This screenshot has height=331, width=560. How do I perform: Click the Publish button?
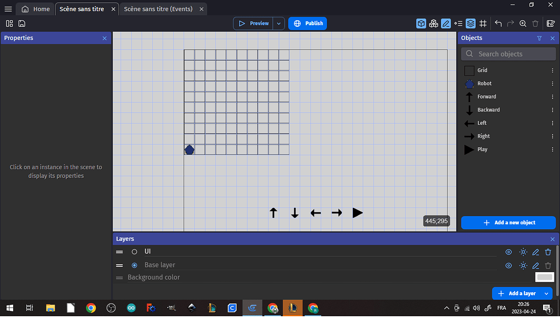pos(307,24)
